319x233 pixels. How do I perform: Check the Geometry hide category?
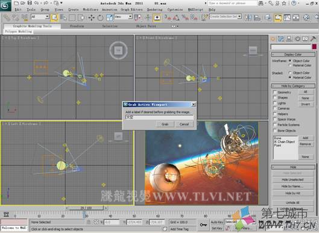274,92
